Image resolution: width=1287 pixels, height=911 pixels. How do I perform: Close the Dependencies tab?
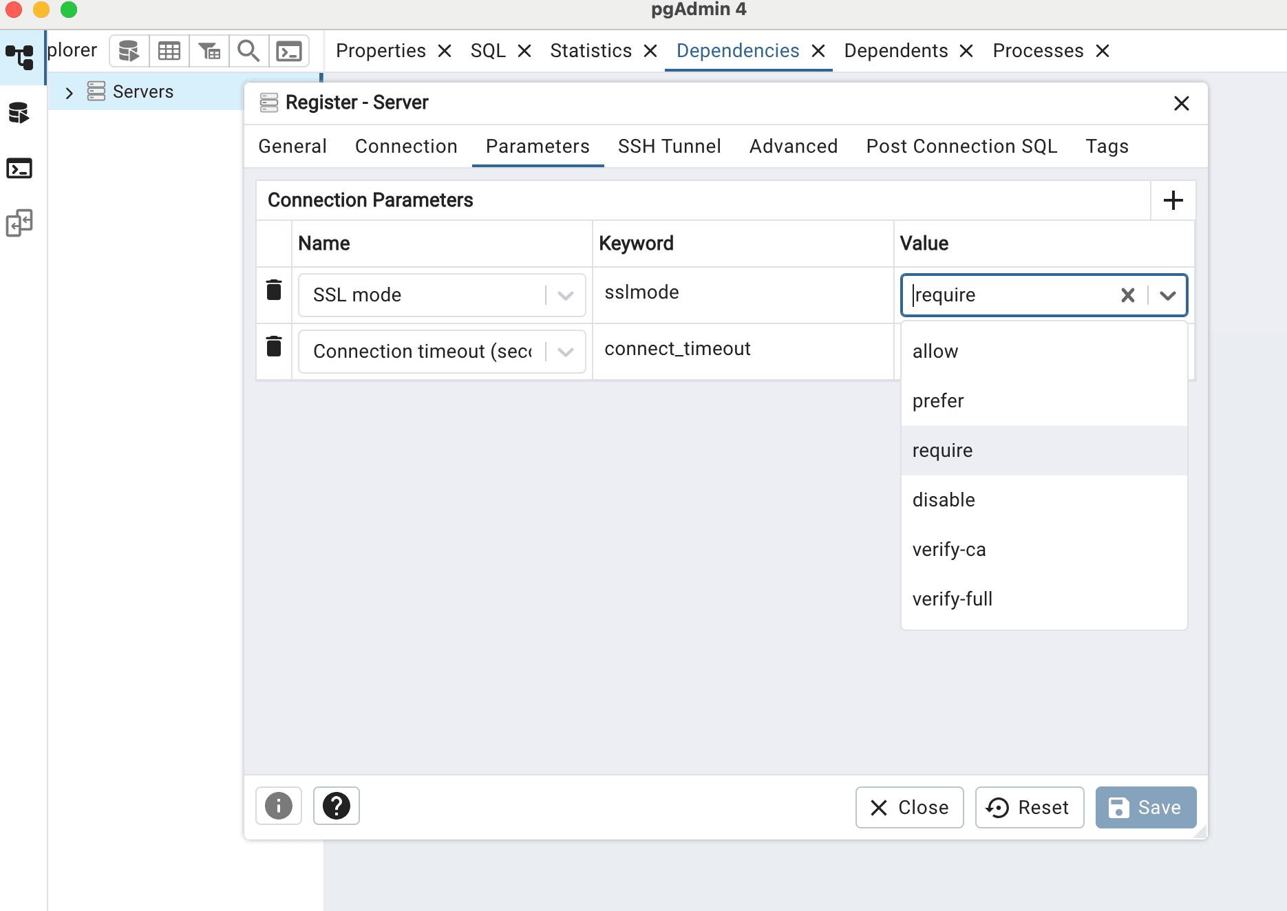[818, 51]
